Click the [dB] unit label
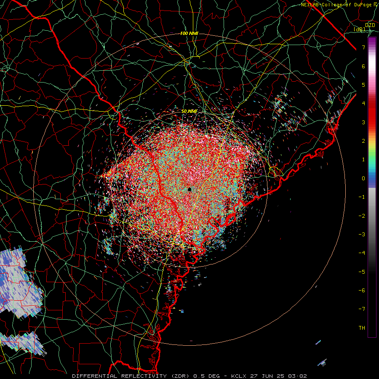Image resolution: width=379 pixels, height=379 pixels. pyautogui.click(x=360, y=29)
